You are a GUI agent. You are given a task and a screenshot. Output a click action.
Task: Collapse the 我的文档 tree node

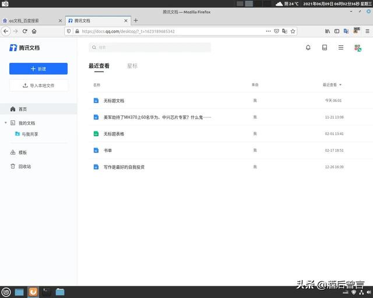point(6,123)
